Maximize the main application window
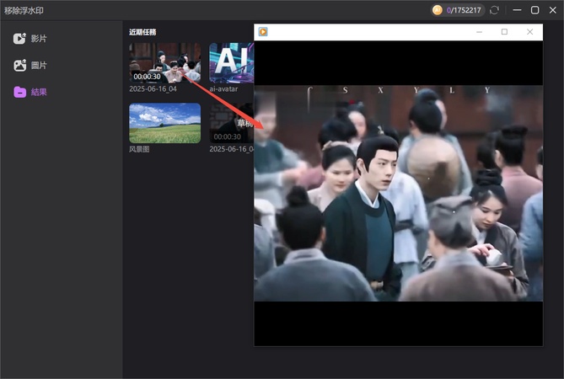Screen dimensions: 564x379 534,10
